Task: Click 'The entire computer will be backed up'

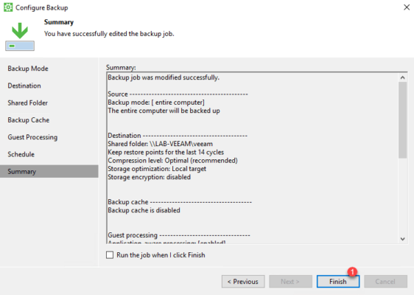Action: click(x=164, y=111)
